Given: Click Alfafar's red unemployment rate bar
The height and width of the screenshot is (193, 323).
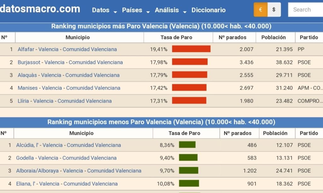Looking at the screenshot, I should click(191, 49).
